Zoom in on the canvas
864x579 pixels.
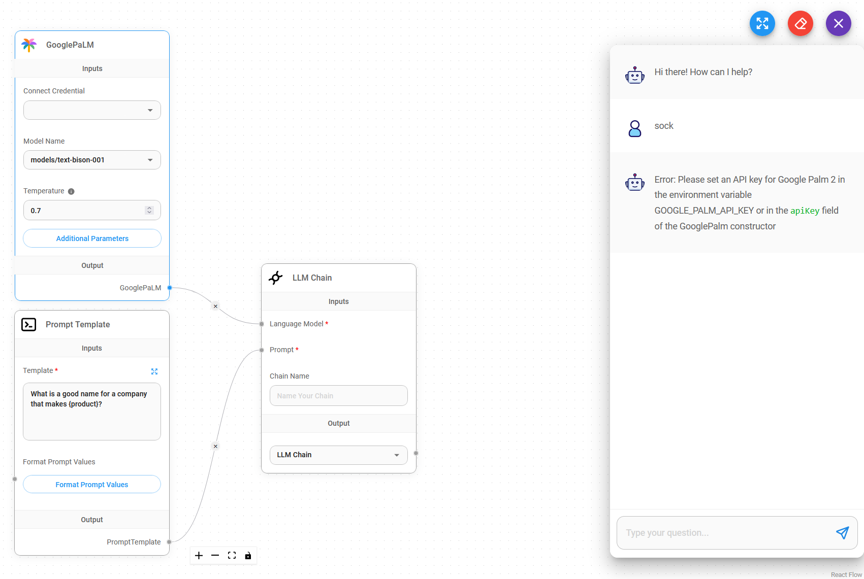[199, 556]
